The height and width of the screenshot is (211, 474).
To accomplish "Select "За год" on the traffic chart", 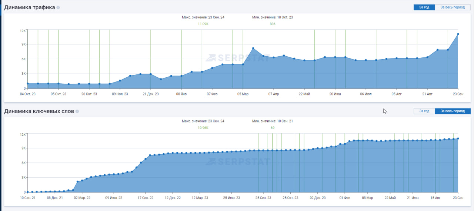I will pyautogui.click(x=424, y=7).
